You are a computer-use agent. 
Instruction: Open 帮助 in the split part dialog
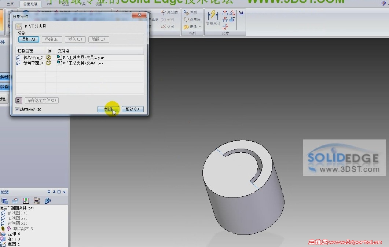[x=132, y=109]
